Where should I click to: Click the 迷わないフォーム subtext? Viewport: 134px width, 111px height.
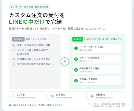86,61
